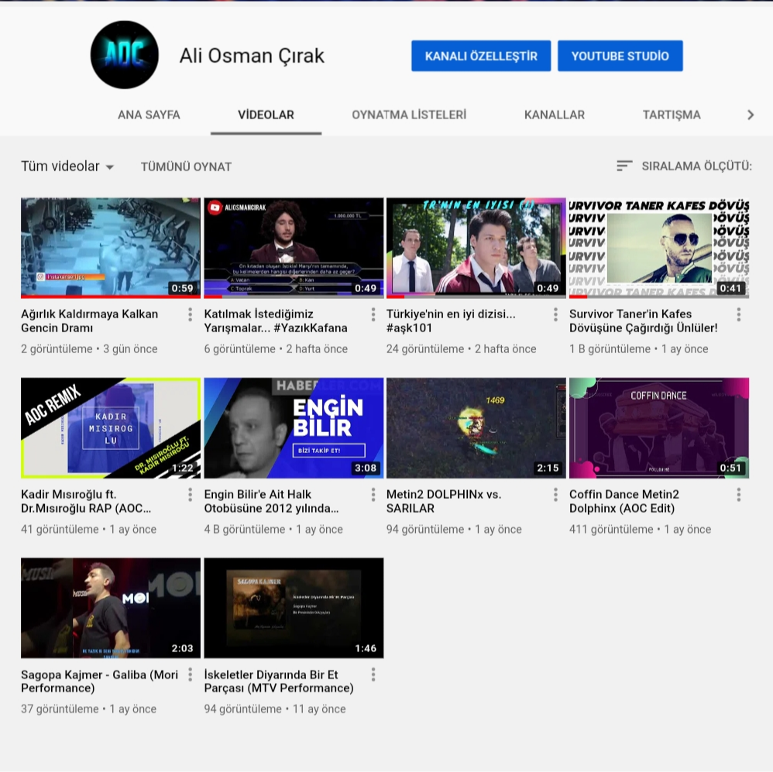Click the KANALI ÖZELLEŞTİR button
The width and height of the screenshot is (773, 772).
pyautogui.click(x=481, y=56)
